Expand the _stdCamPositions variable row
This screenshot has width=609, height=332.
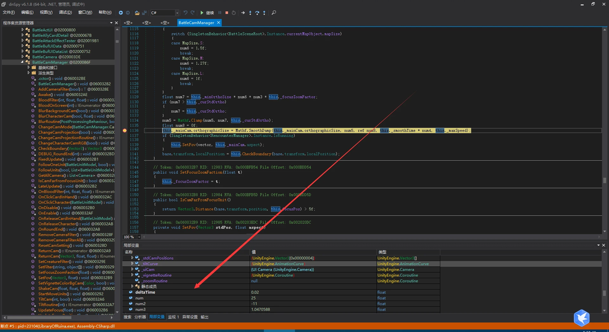tap(132, 258)
